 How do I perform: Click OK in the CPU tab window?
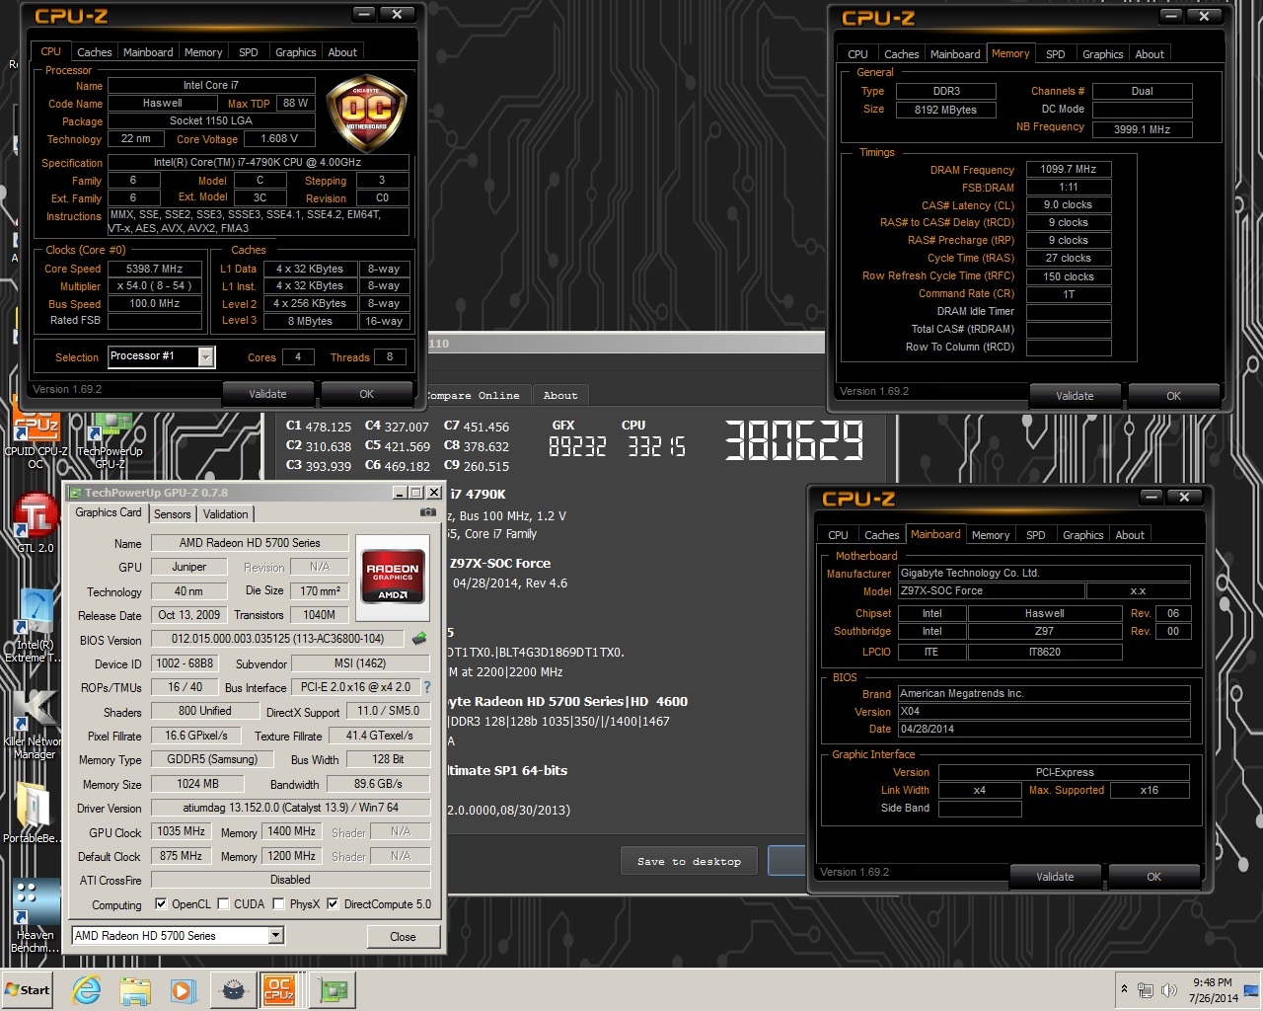[x=366, y=394]
